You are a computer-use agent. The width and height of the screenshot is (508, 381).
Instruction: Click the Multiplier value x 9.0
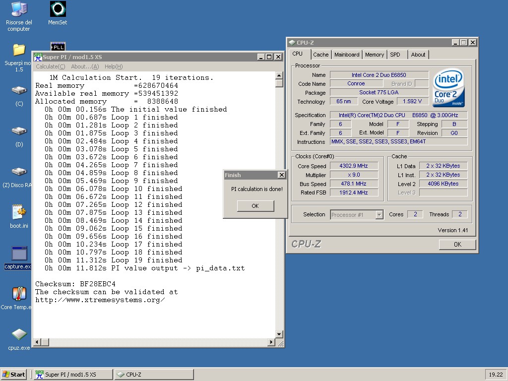354,175
